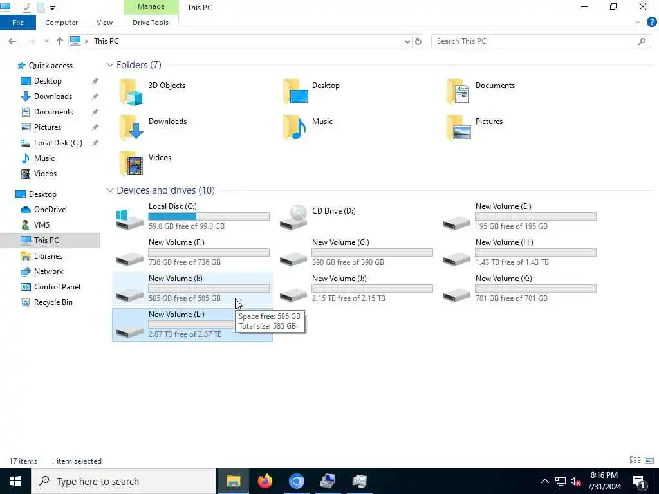Open Downloads in the navigation pane
Screen dimensions: 659x494
pyautogui.click(x=53, y=96)
